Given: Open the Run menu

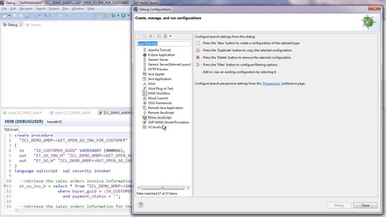Looking at the screenshot, I should click(x=65, y=8).
